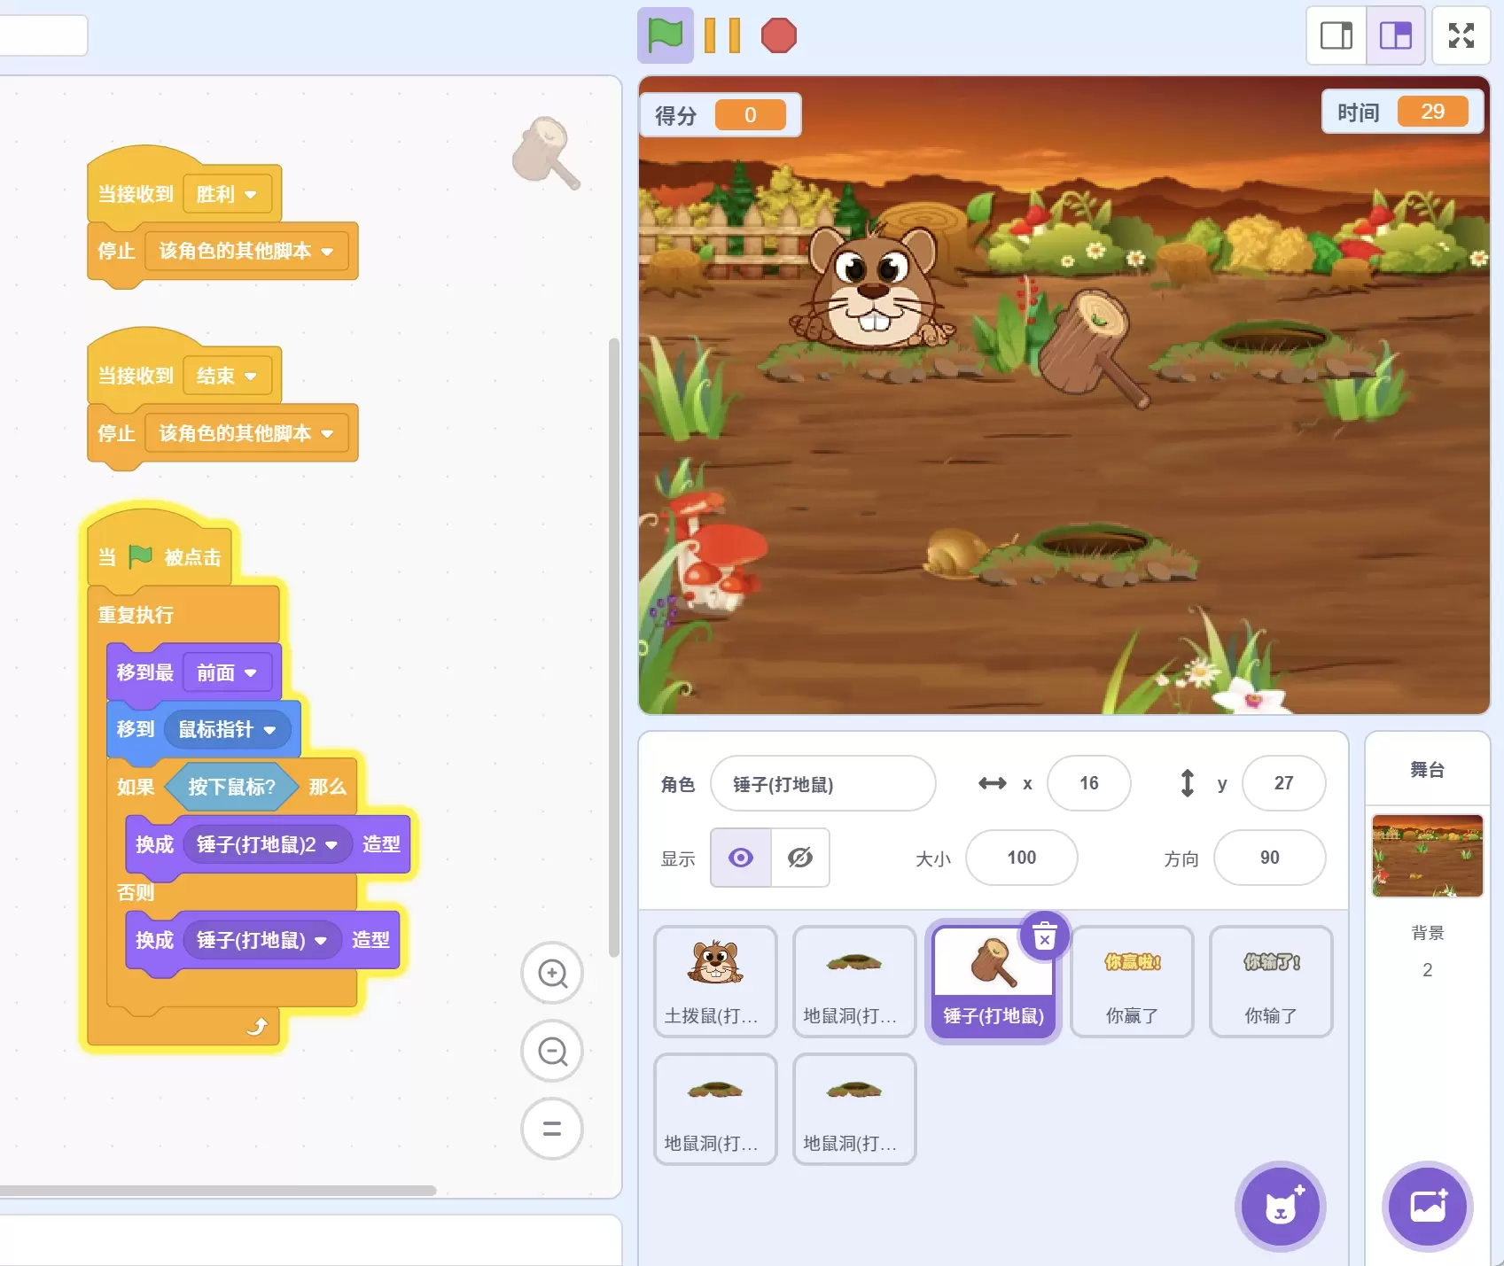This screenshot has width=1504, height=1266.
Task: Select the first 地鼠洞 sprite in top row
Action: click(854, 982)
